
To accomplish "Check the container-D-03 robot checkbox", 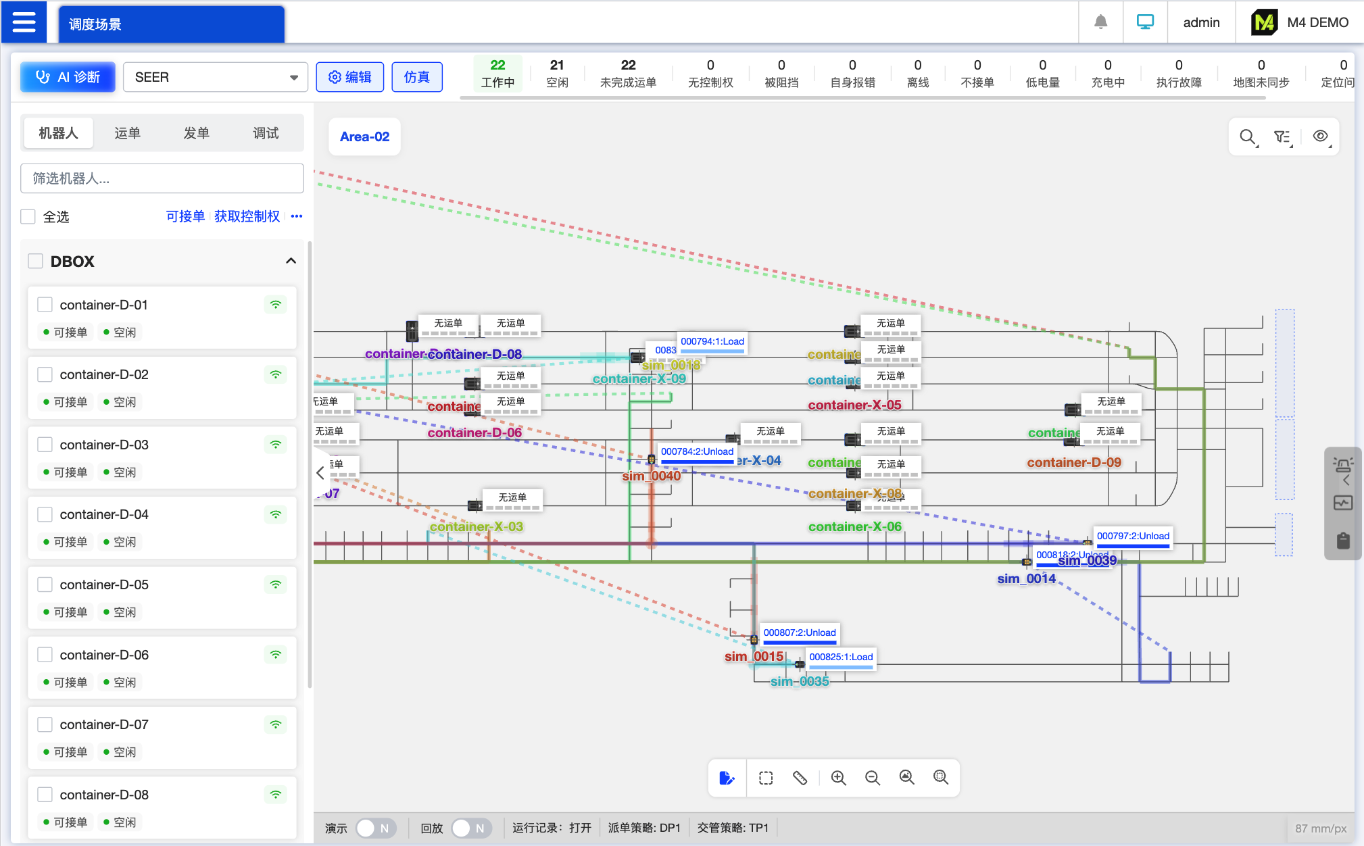I will (x=45, y=445).
